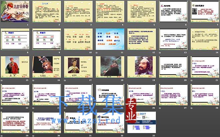Select slide 19 thumbnail showing bearded man
220x137 pixels.
(142, 67)
